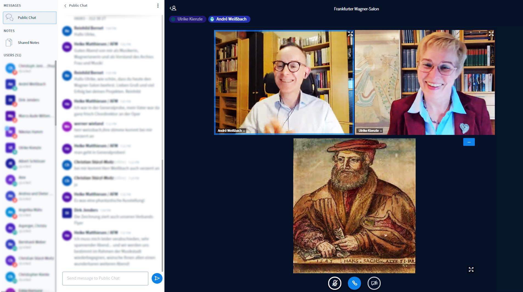Click the USERS (51) heading
This screenshot has height=292, width=523.
click(12, 55)
